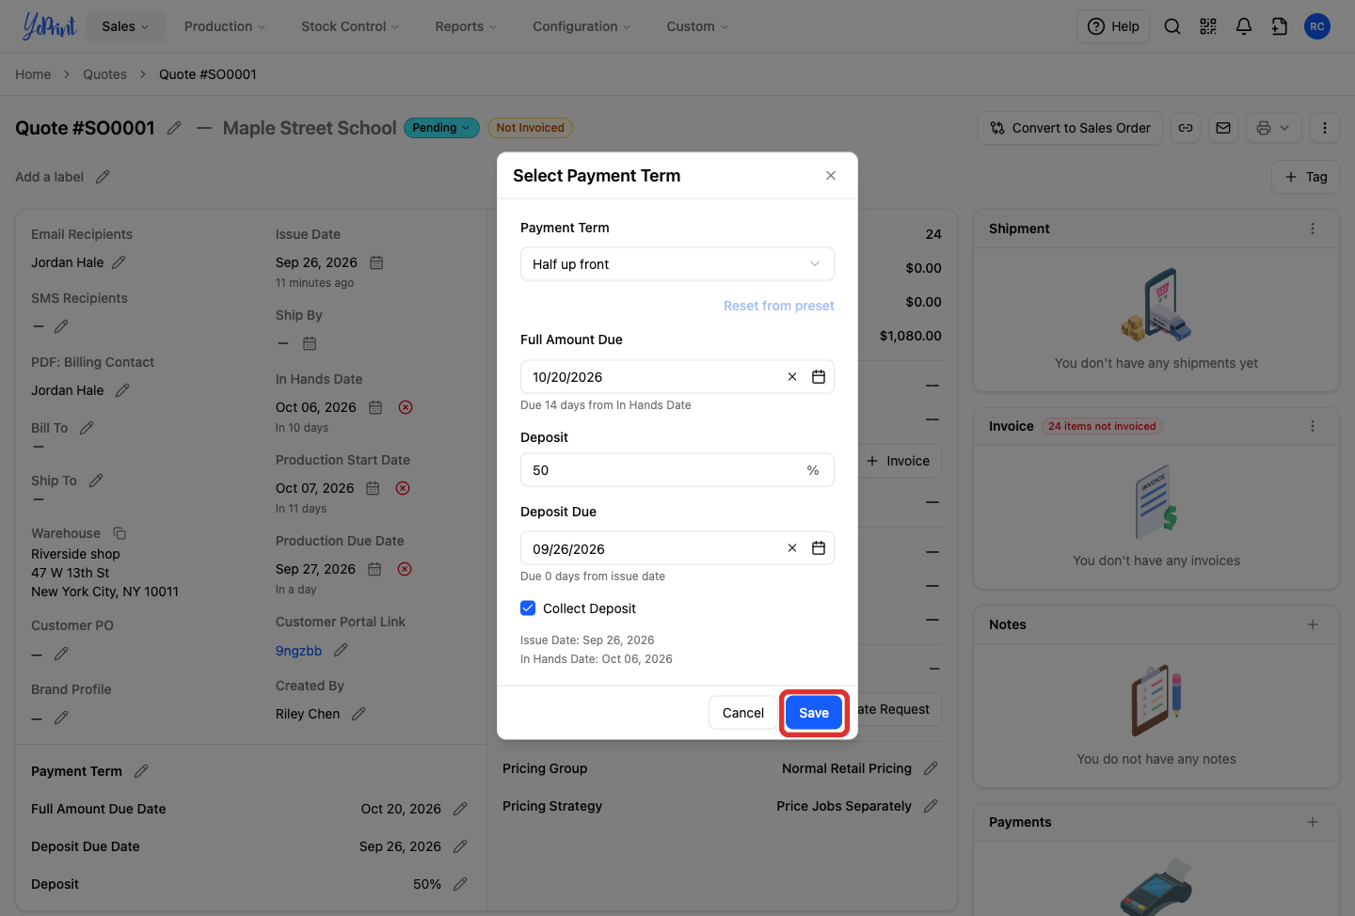
Task: Add a payment with plus icon
Action: click(x=1313, y=822)
